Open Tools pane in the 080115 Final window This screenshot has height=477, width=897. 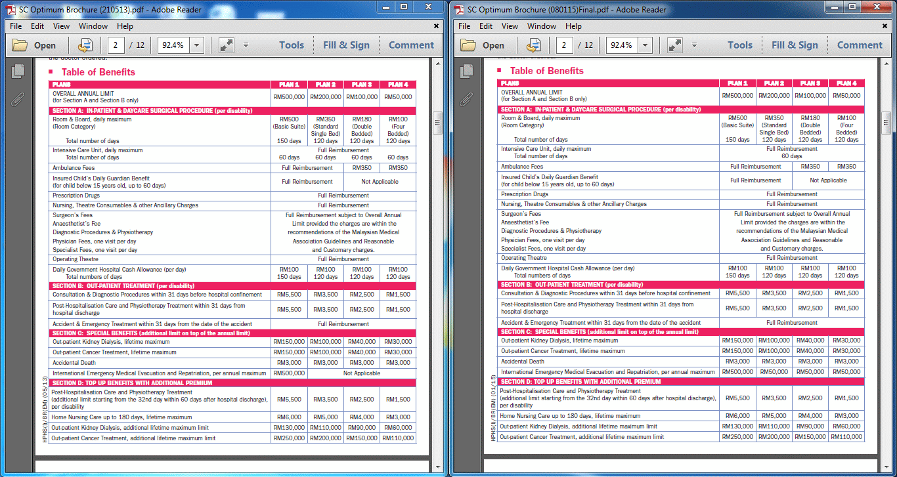[x=740, y=45]
